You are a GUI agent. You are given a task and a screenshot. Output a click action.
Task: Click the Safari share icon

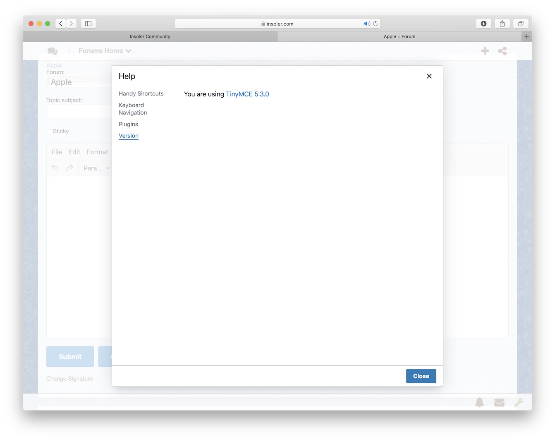502,24
